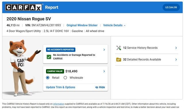The width and height of the screenshot is (184, 110).
Task: Open Update Trim & Options link
Action: (x=60, y=87)
